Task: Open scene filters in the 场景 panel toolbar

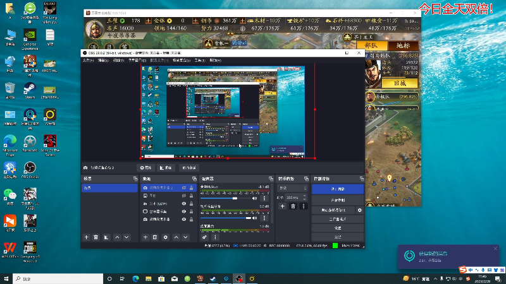Action: [106, 237]
